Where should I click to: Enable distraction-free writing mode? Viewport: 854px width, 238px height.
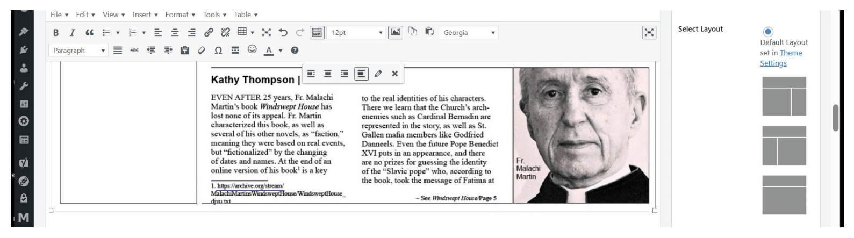pos(649,33)
